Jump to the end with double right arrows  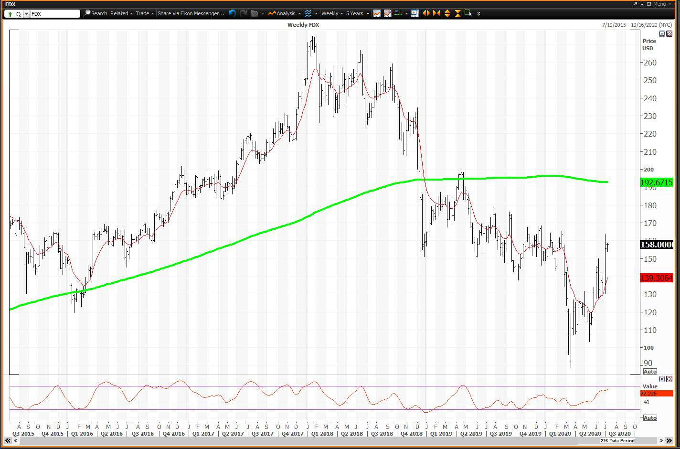click(669, 441)
